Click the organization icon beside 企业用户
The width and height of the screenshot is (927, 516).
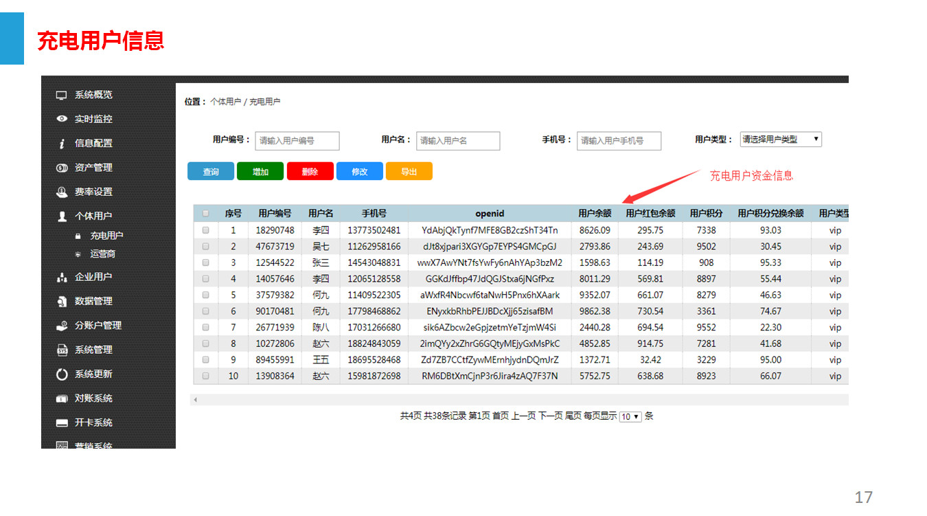[62, 277]
